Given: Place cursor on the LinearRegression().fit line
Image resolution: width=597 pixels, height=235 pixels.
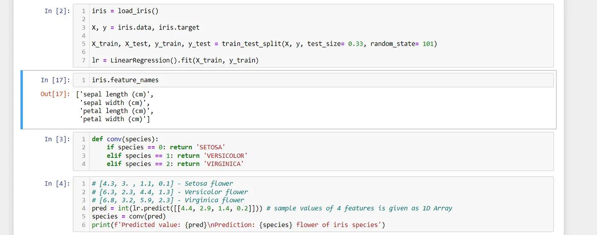Looking at the screenshot, I should click(x=175, y=60).
